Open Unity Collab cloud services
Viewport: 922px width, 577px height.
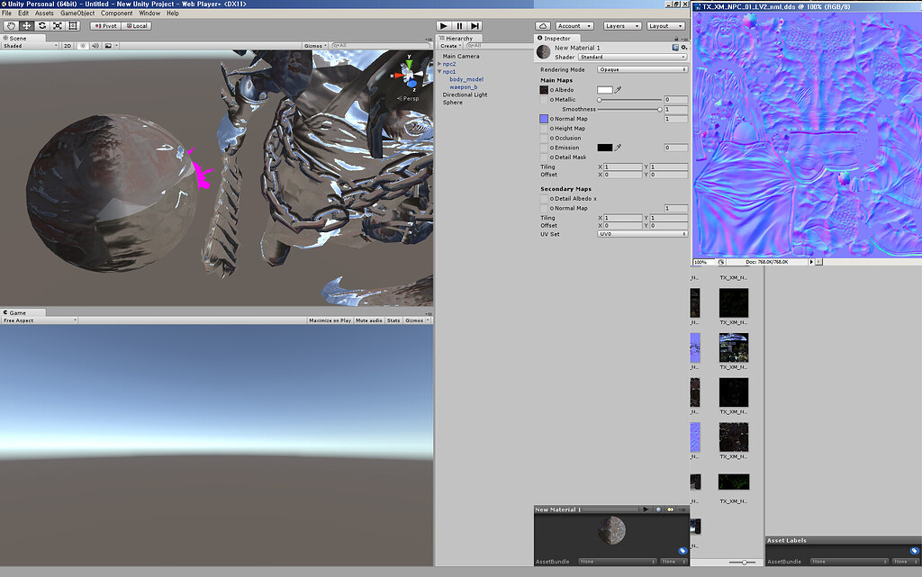(x=543, y=25)
